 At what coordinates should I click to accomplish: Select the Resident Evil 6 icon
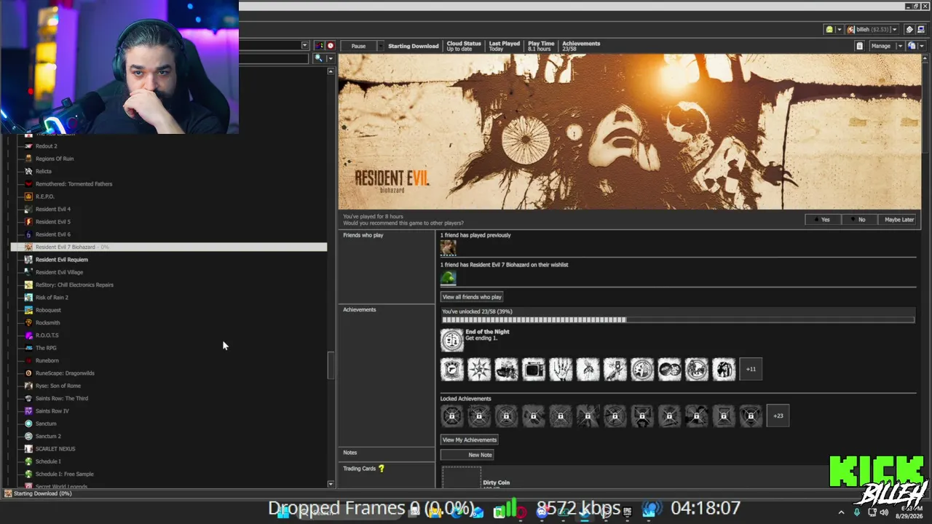[28, 234]
